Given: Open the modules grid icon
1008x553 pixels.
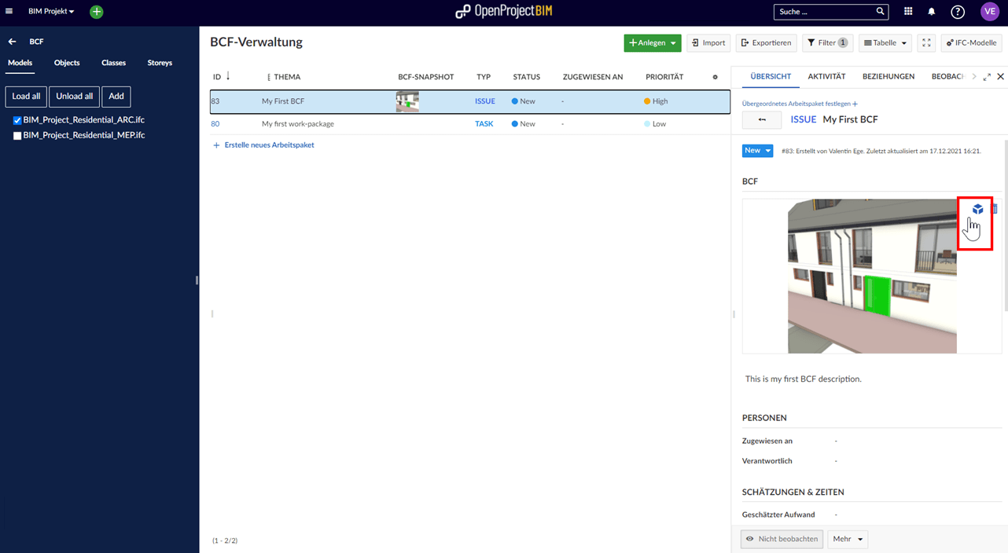Looking at the screenshot, I should (x=908, y=12).
